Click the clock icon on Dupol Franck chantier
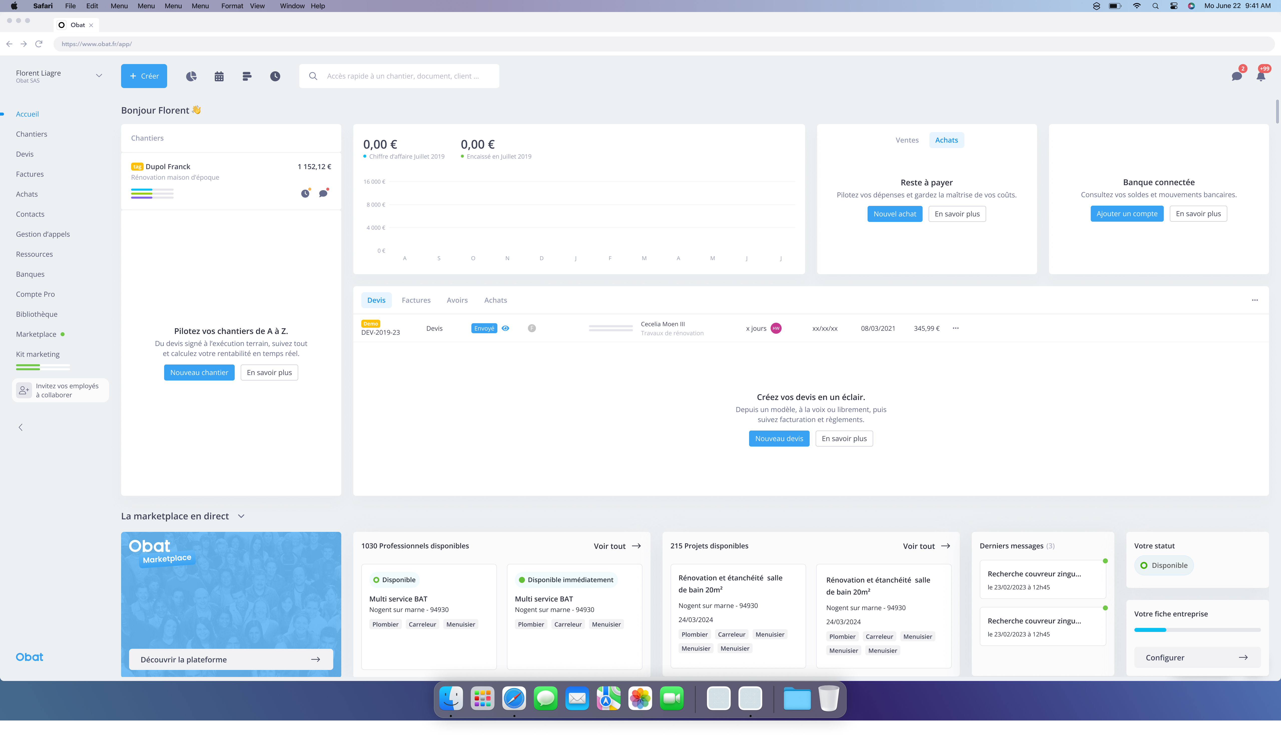Viewport: 1281px width, 738px height. point(305,193)
